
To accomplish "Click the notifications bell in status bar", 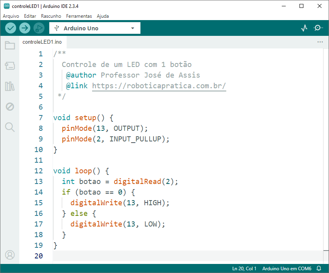I will [x=319, y=268].
